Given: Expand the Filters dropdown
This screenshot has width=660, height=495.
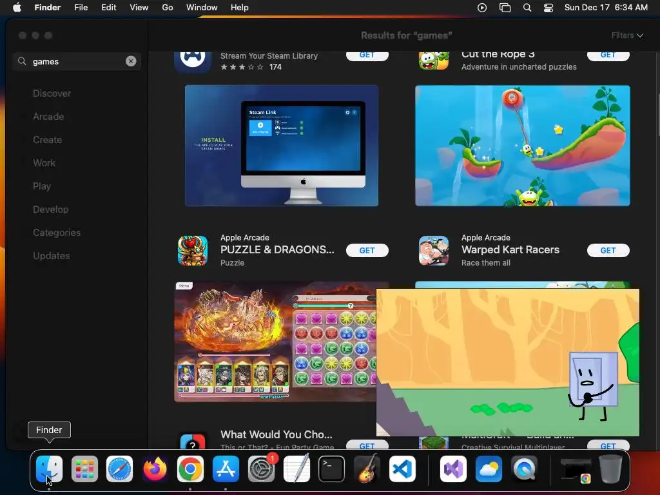Looking at the screenshot, I should point(627,35).
